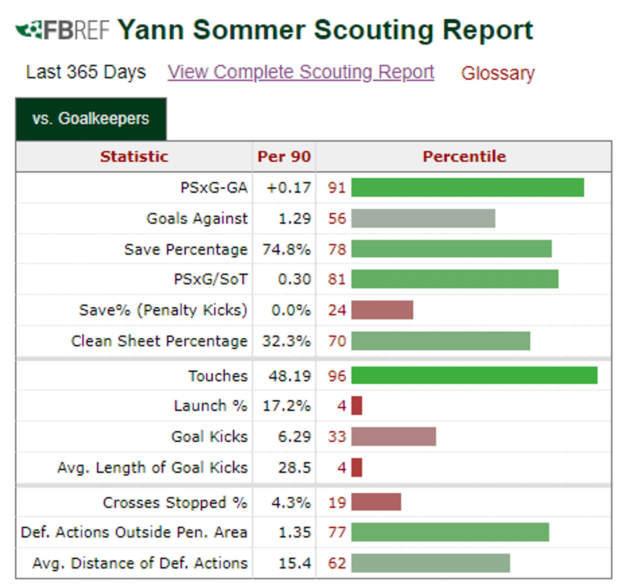Click the Crosses Stopped % label
Screen dimensions: 631x587
(175, 503)
